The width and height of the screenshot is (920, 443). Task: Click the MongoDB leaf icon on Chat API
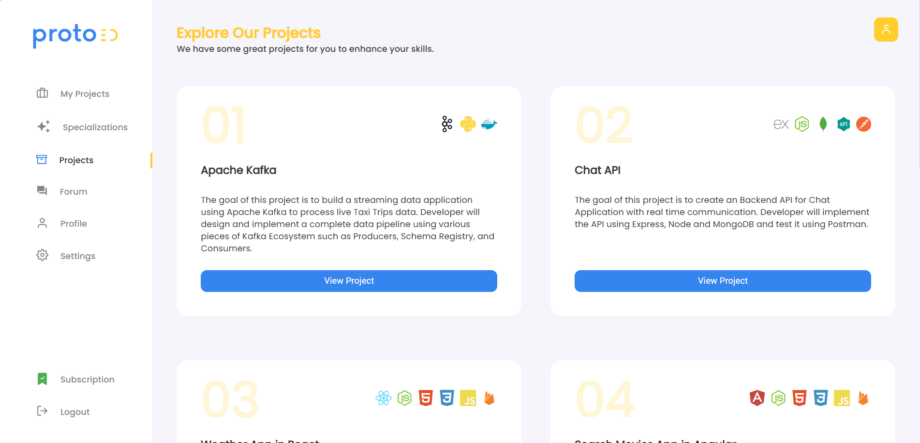(823, 124)
